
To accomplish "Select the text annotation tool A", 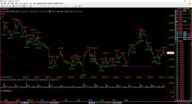I will 64,6.
